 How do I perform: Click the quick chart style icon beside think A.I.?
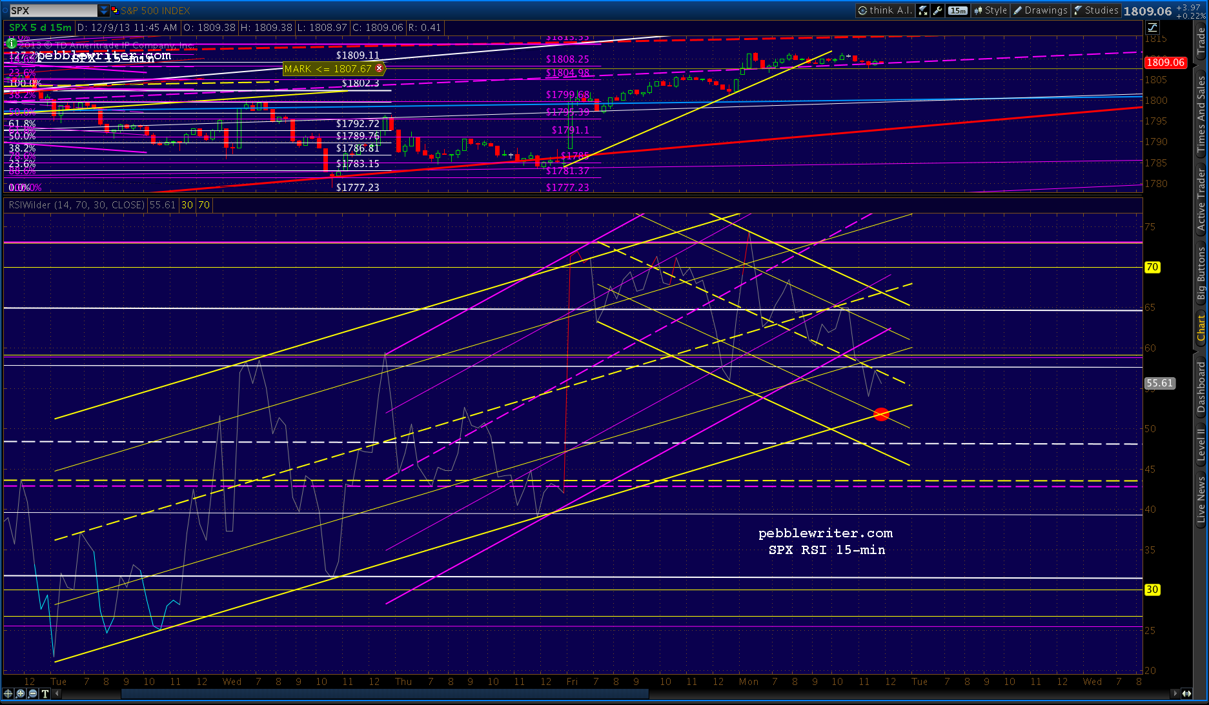922,10
